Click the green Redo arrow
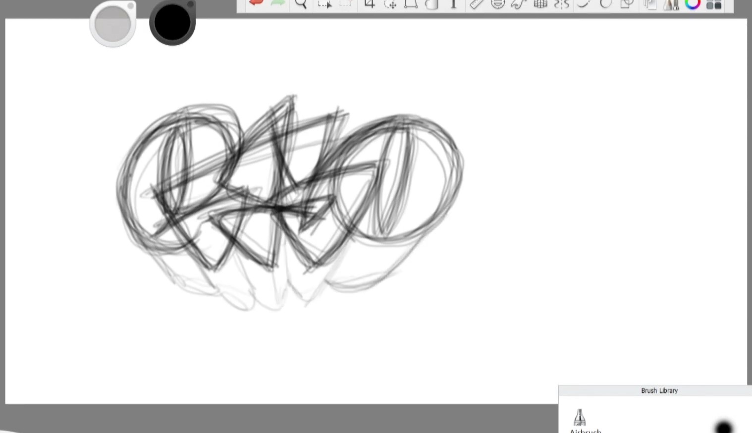 (278, 3)
